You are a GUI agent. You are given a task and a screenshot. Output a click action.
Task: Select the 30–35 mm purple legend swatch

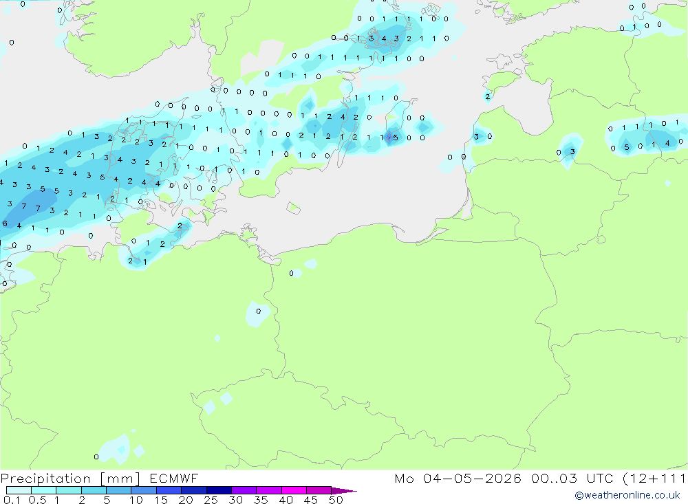(x=244, y=490)
